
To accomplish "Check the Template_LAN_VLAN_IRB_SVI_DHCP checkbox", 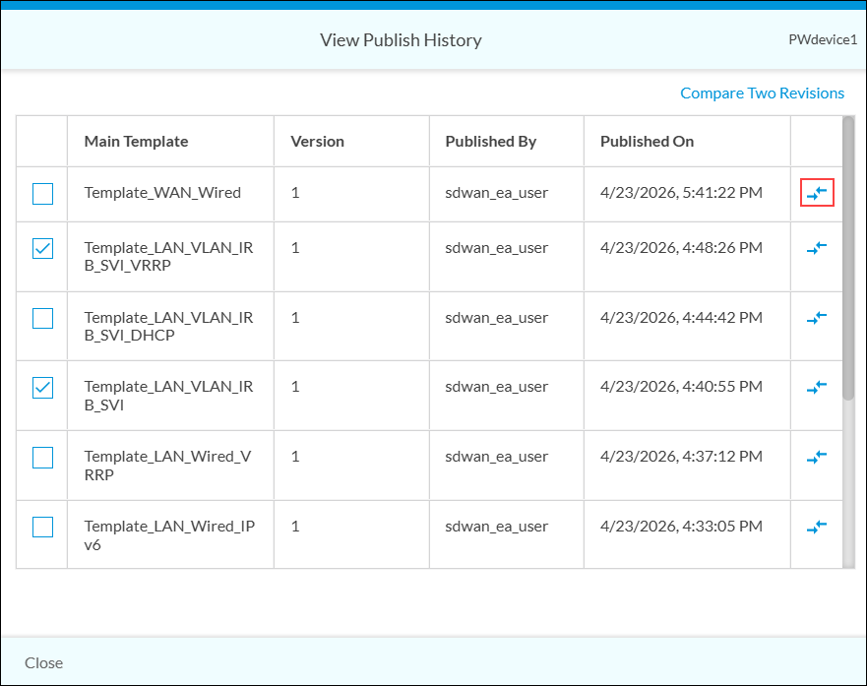I will tap(42, 319).
